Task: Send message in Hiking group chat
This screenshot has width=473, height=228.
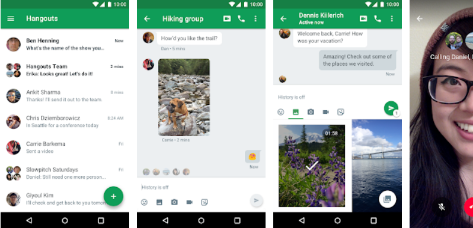Action: pyautogui.click(x=257, y=201)
